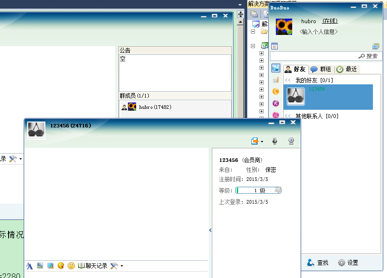Click the globe icon in DuoDuo sidebar
Viewport: 387px width, 278px height.
[x=276, y=68]
